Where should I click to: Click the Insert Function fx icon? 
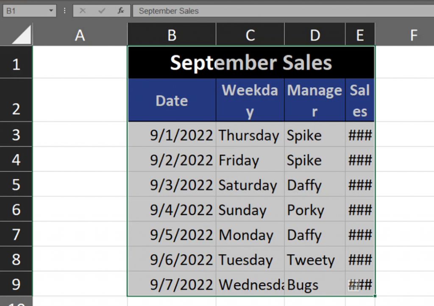pos(121,11)
